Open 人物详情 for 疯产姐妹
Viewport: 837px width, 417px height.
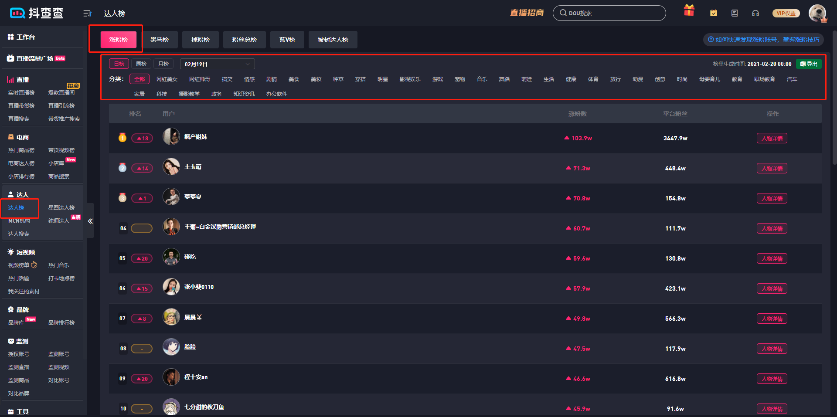coord(772,139)
